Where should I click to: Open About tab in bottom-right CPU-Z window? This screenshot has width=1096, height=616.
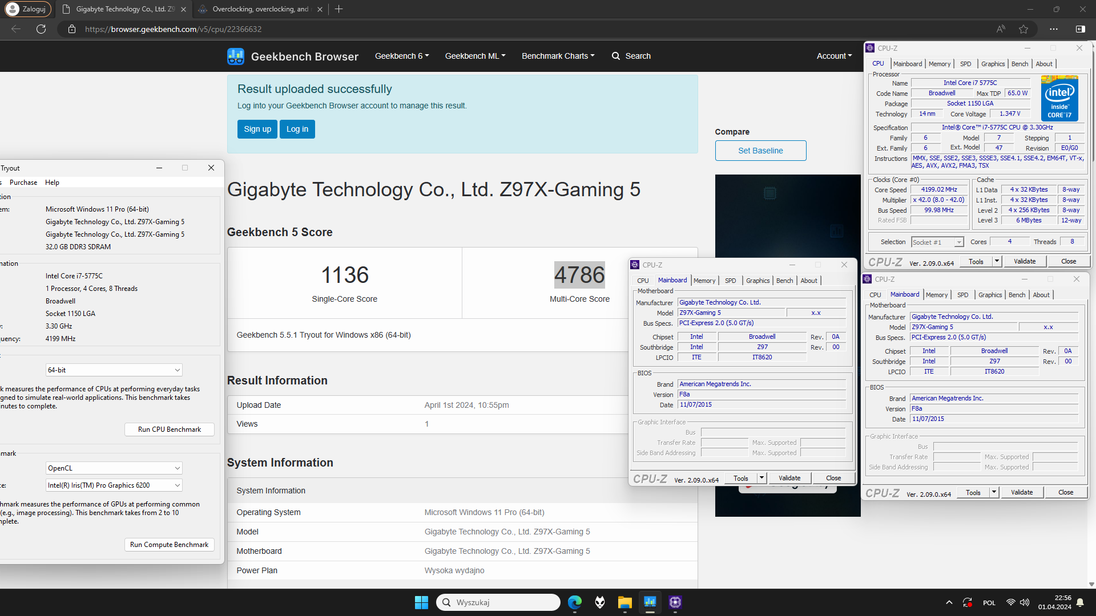(x=1041, y=295)
